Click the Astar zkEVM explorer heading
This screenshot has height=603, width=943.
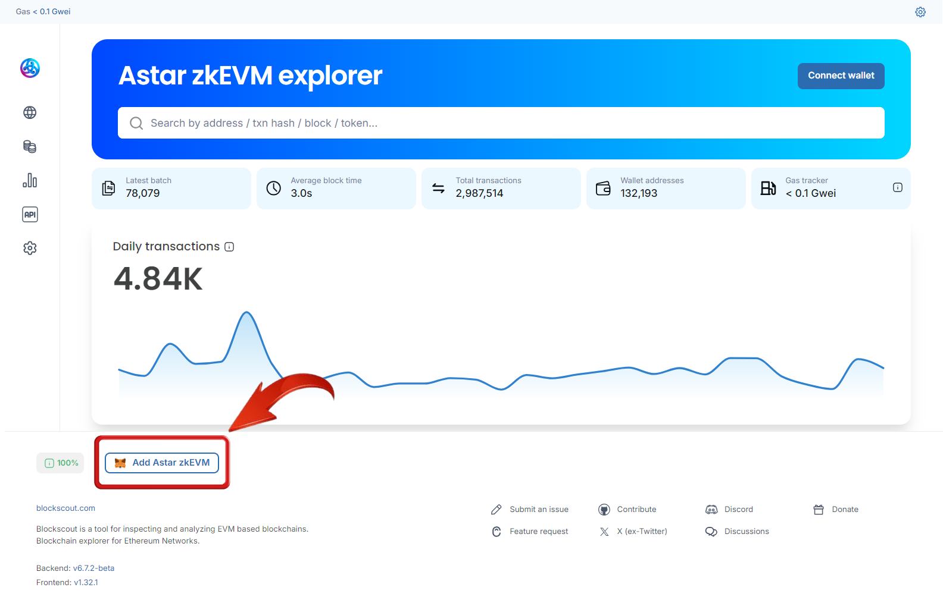click(x=250, y=76)
